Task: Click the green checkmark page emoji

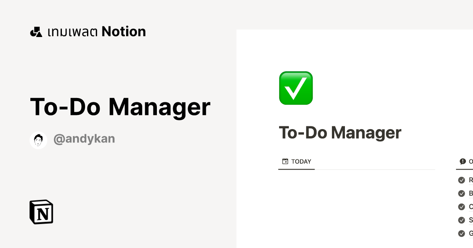Action: [296, 88]
